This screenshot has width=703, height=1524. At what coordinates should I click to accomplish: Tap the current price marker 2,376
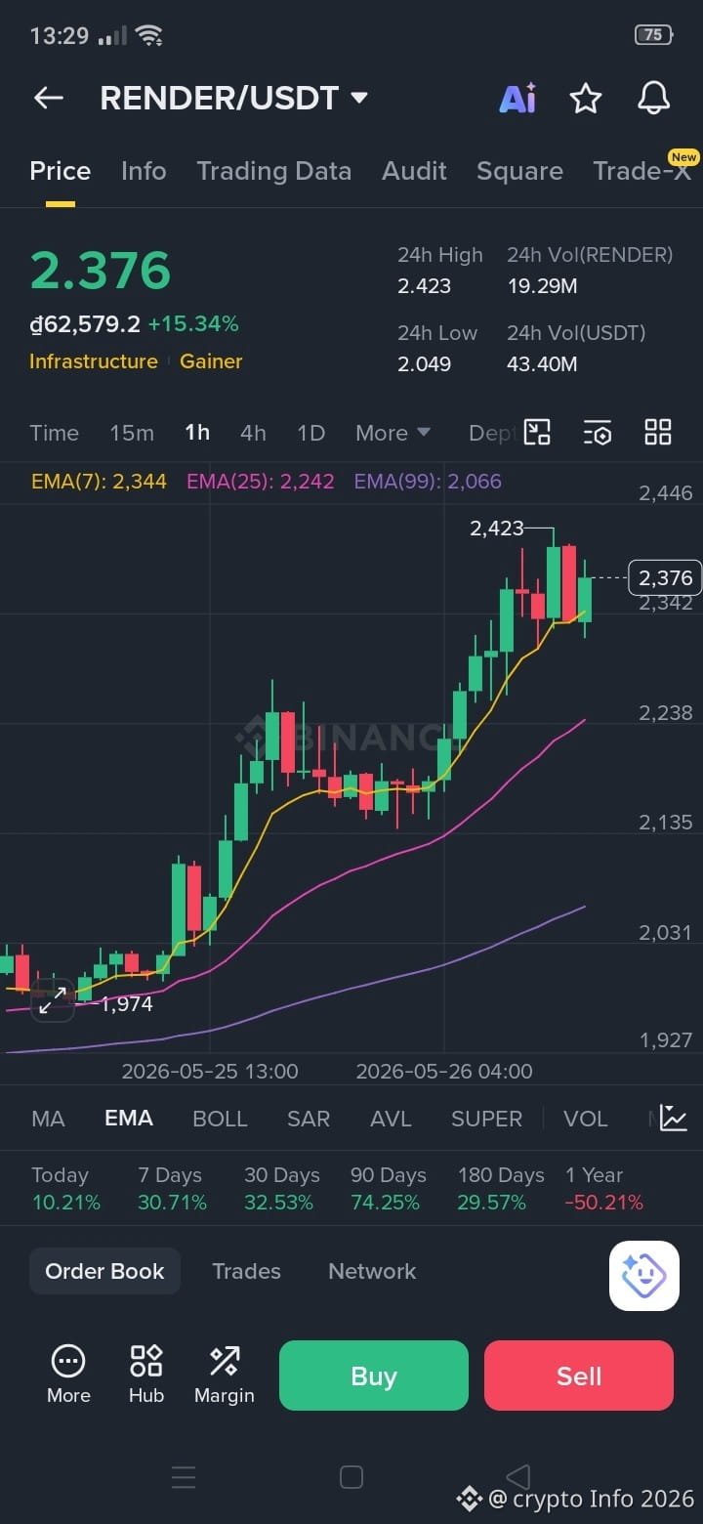coord(666,578)
